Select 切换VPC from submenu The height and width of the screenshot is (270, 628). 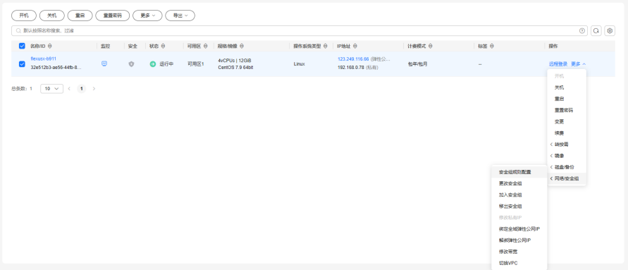pyautogui.click(x=519, y=263)
